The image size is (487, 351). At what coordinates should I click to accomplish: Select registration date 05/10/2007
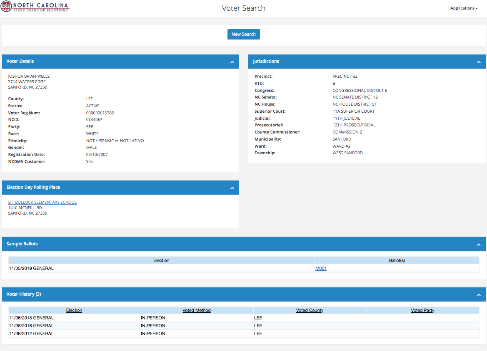(97, 154)
